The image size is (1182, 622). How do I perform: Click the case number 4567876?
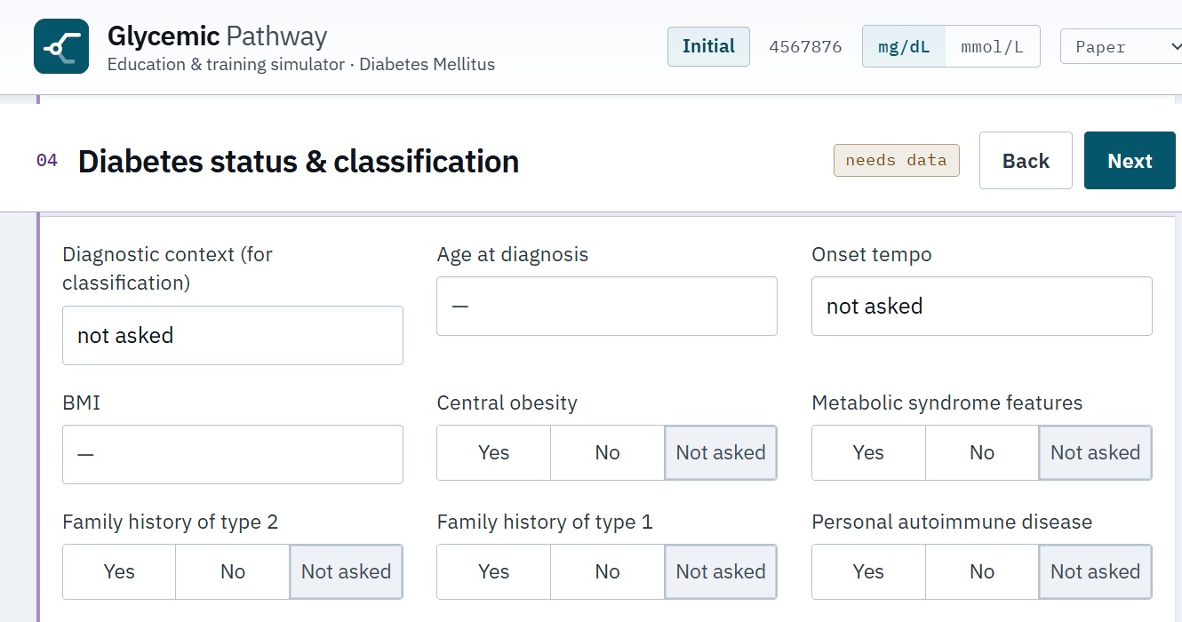tap(805, 46)
